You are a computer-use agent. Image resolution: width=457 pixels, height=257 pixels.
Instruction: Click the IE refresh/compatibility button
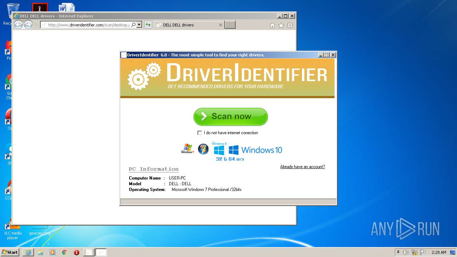[148, 25]
